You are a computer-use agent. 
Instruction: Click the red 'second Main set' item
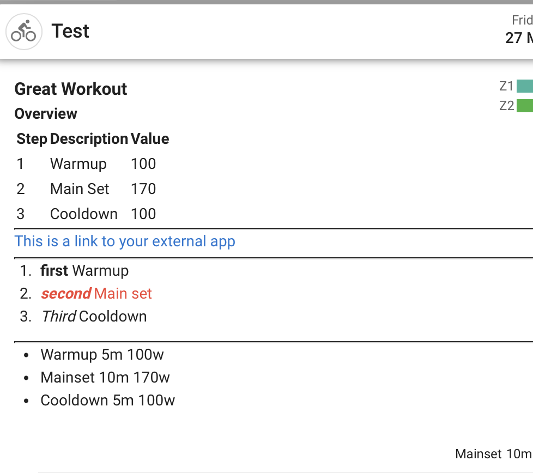coord(96,294)
